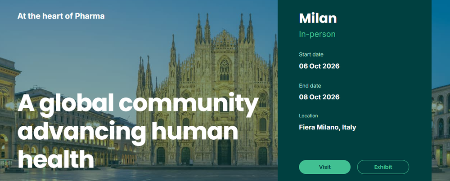Click the green Visit button
Screen dimensions: 450x181
tap(324, 167)
